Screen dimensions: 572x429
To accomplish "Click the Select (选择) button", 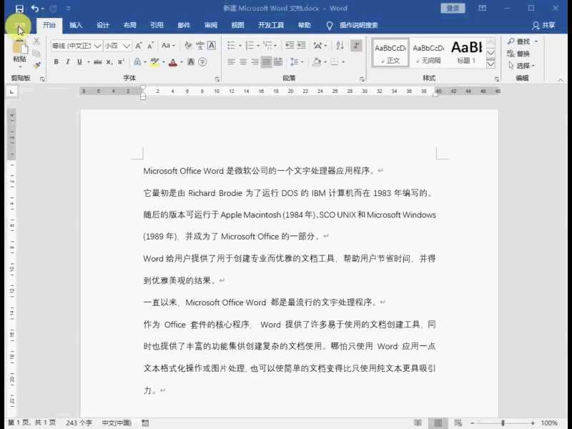I will [x=522, y=66].
